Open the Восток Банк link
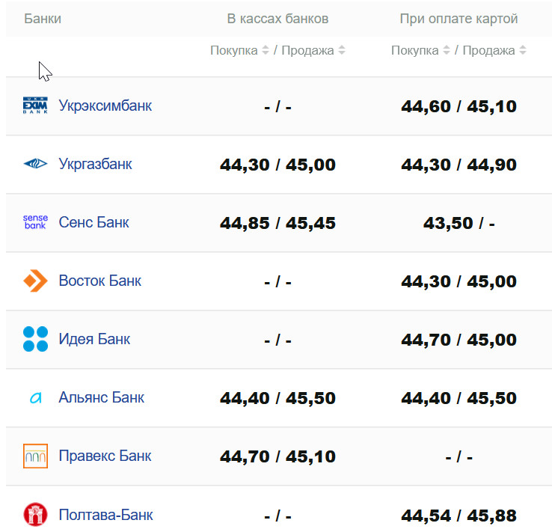 [99, 281]
